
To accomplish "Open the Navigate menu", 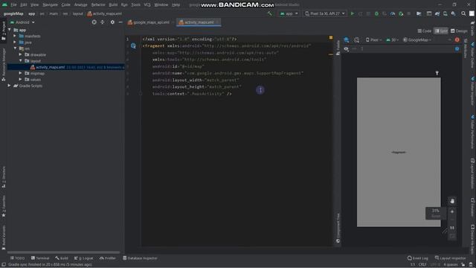I will click(50, 5).
